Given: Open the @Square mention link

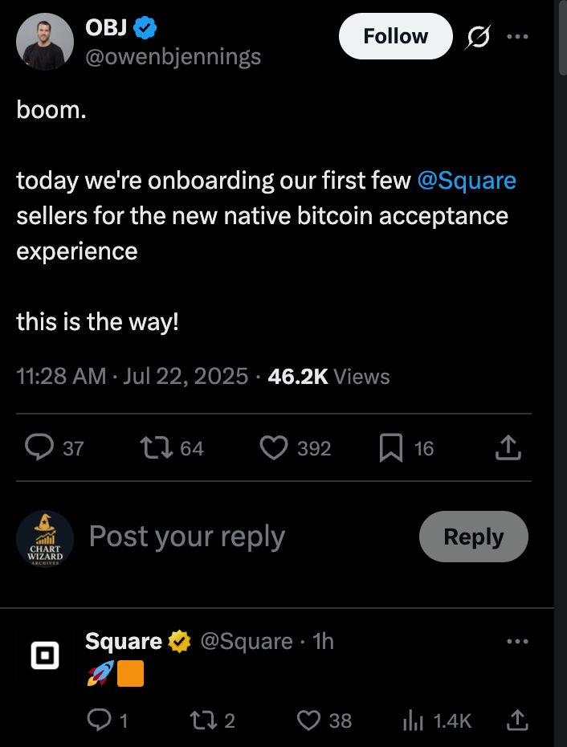Looking at the screenshot, I should point(467,180).
